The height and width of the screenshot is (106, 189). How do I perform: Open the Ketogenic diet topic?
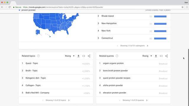[x=36, y=78]
